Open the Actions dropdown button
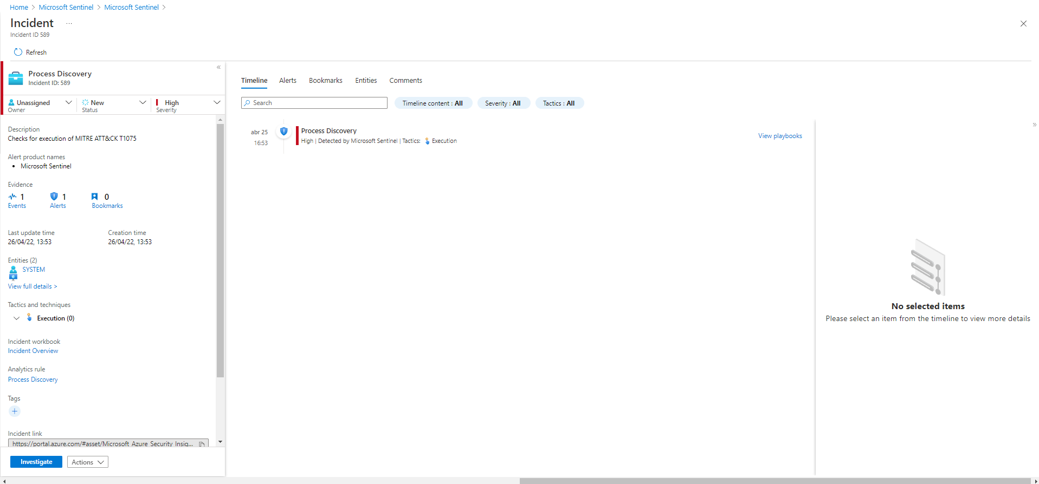This screenshot has height=484, width=1039. pos(88,462)
